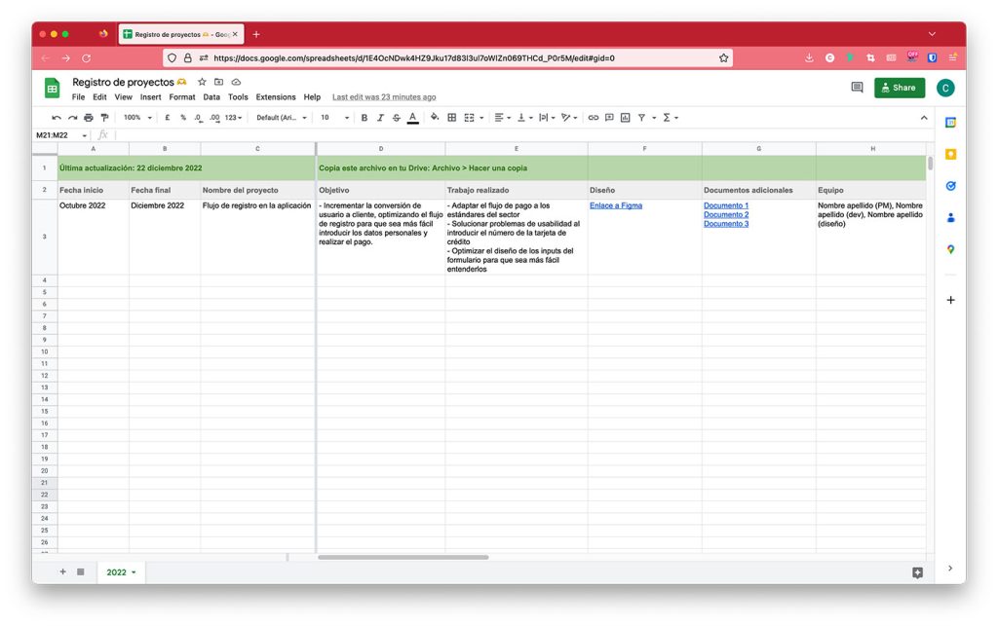Toggle strikethrough formatting
Screen dimensions: 998x626
click(x=396, y=118)
